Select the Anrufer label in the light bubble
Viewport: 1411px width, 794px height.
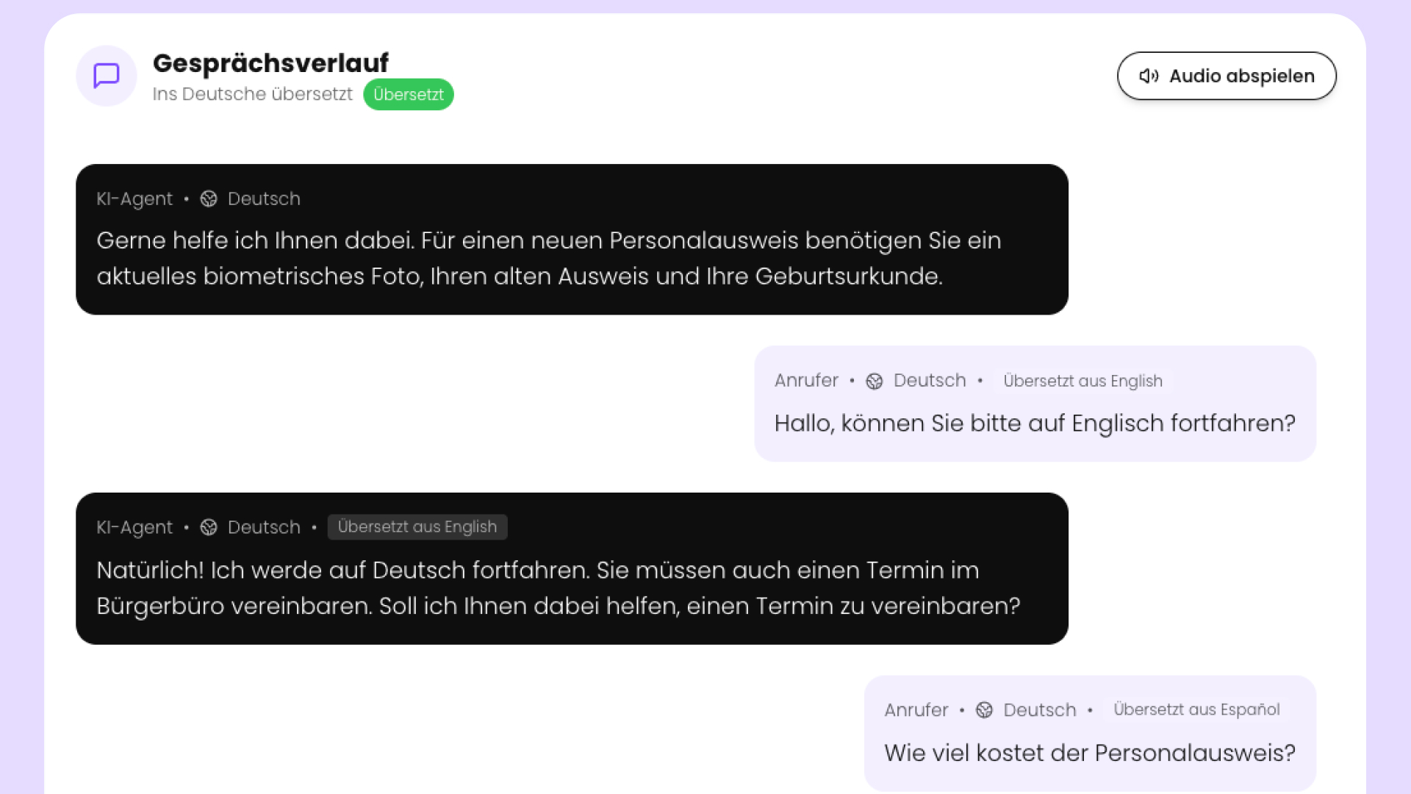[805, 381]
